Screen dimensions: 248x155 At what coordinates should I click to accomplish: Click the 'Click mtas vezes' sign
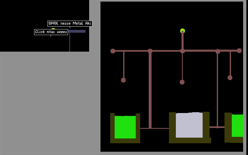coord(51,32)
